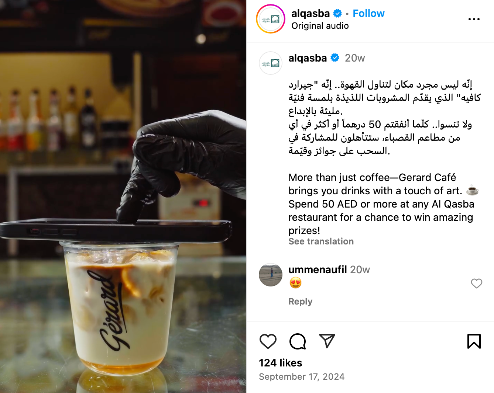Click verified badge beside header alqasba
Viewport: 494px width, 393px height.
click(x=337, y=14)
